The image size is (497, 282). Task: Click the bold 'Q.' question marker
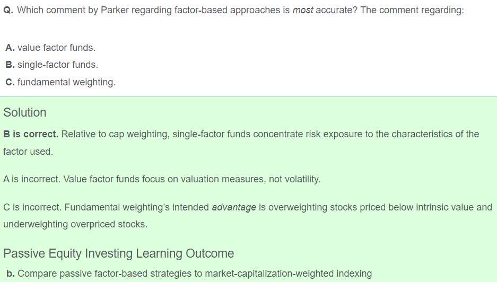coord(8,11)
